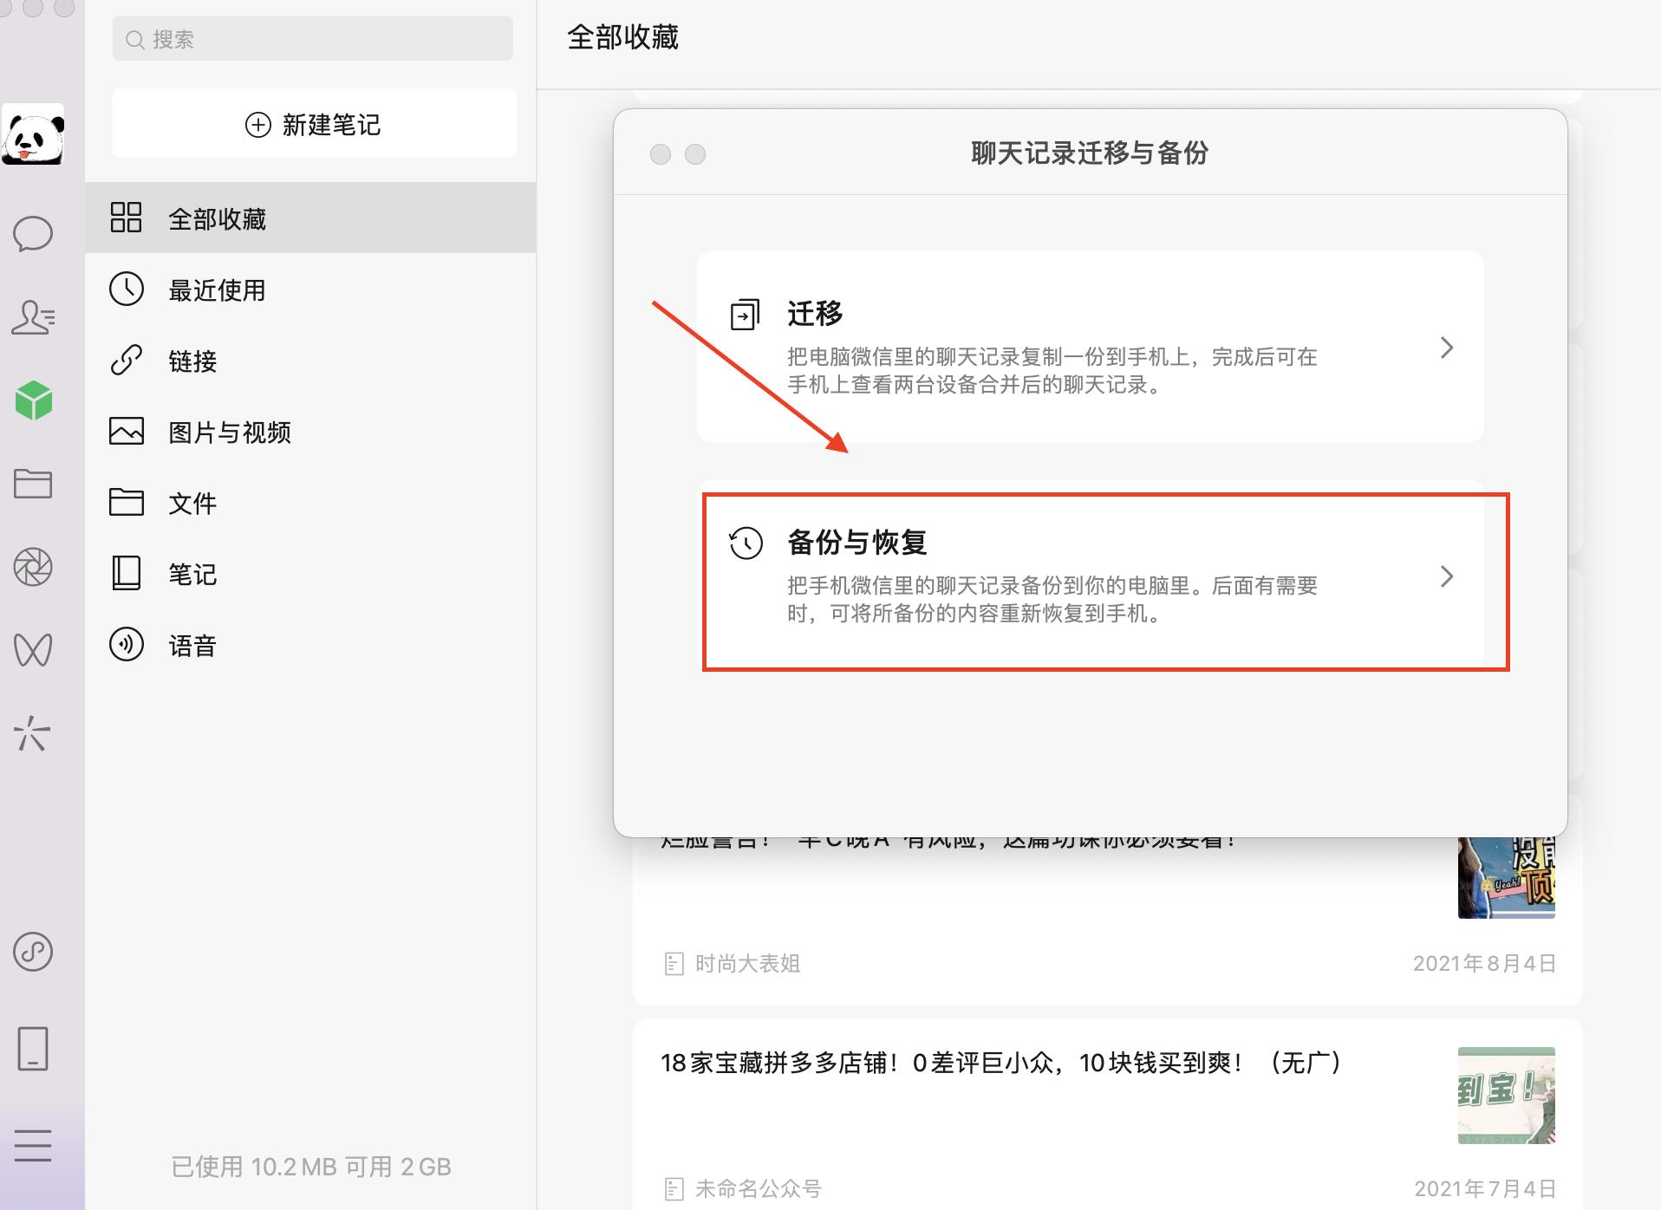Open WeChat Channels from the dock

pos(35,648)
